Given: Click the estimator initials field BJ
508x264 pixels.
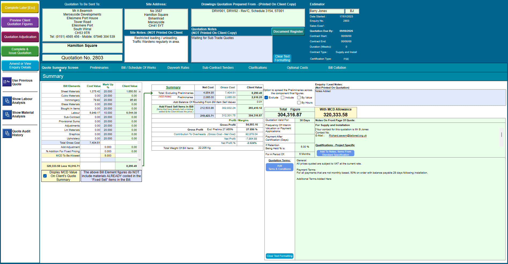Looking at the screenshot, I should 352,11.
